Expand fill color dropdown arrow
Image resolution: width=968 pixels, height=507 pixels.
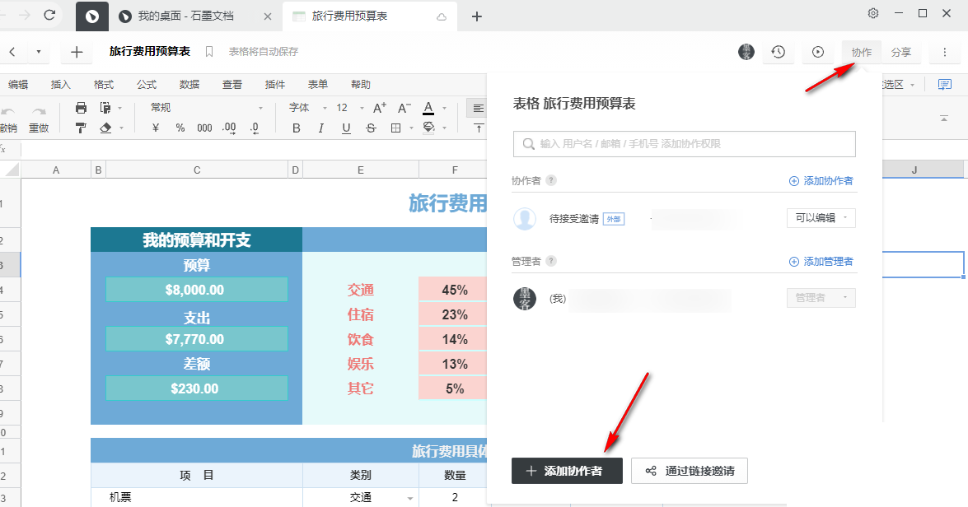point(445,128)
